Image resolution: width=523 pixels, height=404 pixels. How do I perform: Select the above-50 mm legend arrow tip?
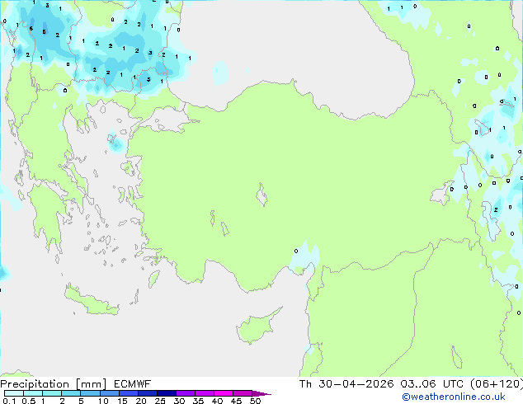[261, 393]
